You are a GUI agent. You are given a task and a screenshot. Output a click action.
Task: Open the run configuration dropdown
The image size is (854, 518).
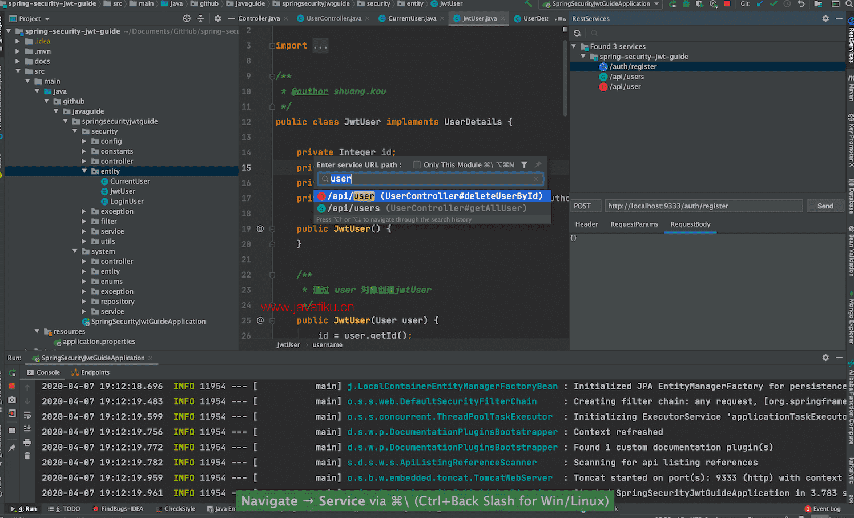[601, 4]
